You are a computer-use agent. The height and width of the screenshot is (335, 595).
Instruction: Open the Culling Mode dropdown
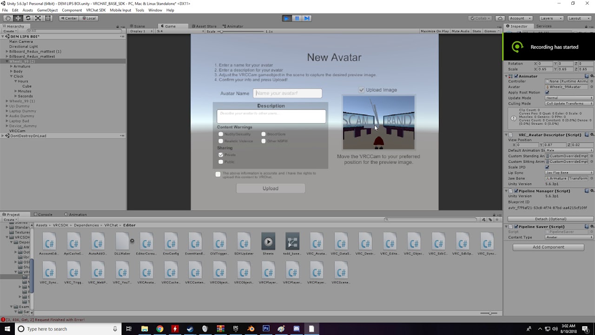click(x=569, y=104)
